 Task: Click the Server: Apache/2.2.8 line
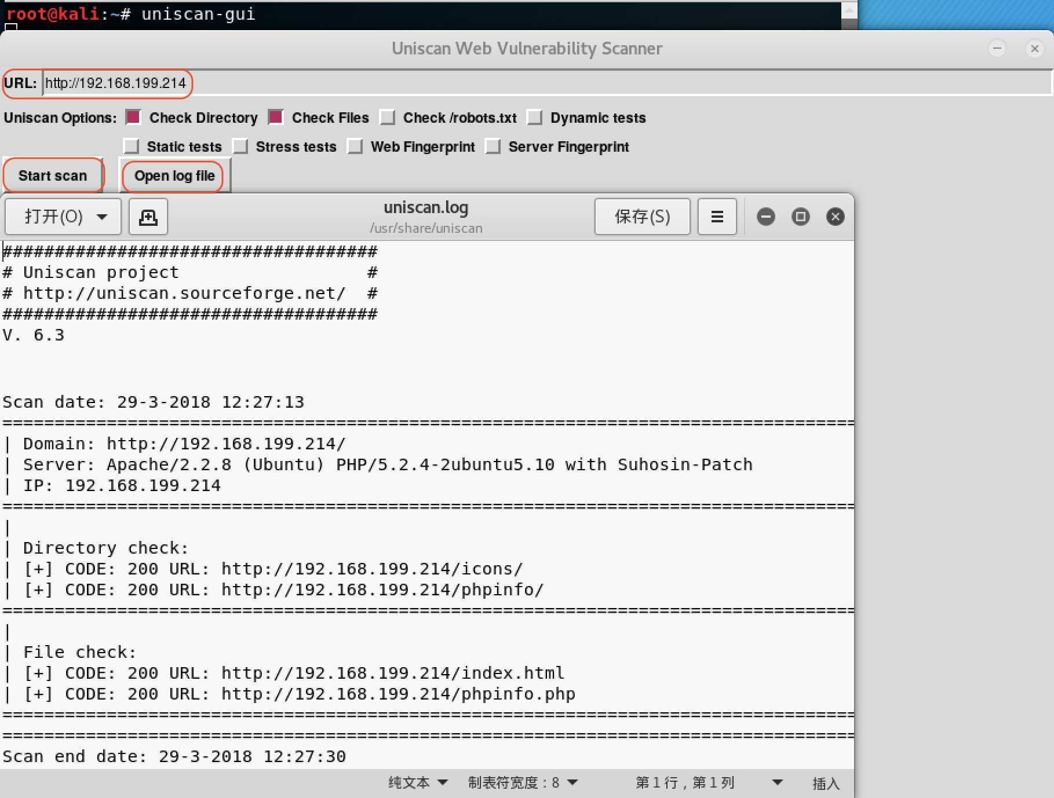click(377, 464)
